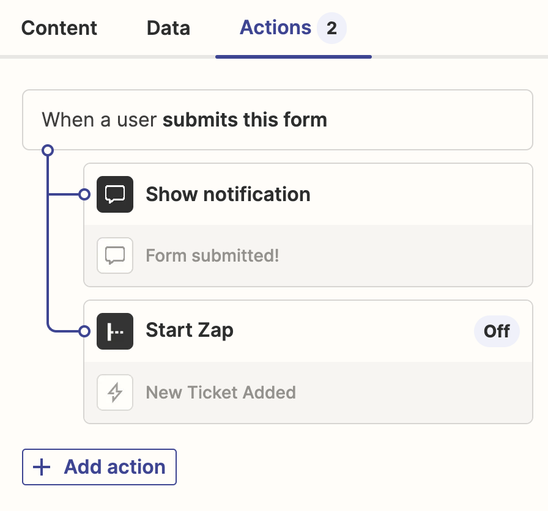Click the dark Start Zap action icon
The width and height of the screenshot is (548, 511).
(115, 331)
